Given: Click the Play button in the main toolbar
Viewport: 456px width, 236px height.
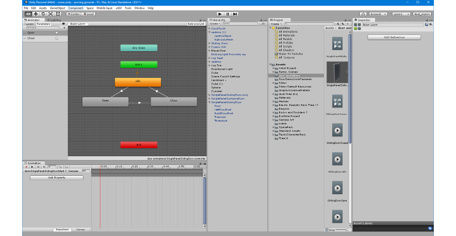Looking at the screenshot, I should coord(220,14).
